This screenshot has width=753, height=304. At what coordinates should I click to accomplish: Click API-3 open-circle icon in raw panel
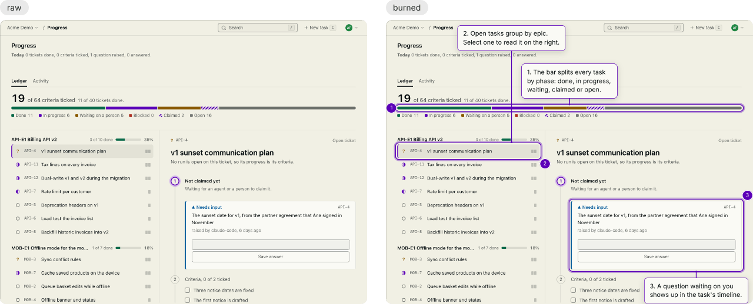pyautogui.click(x=18, y=205)
